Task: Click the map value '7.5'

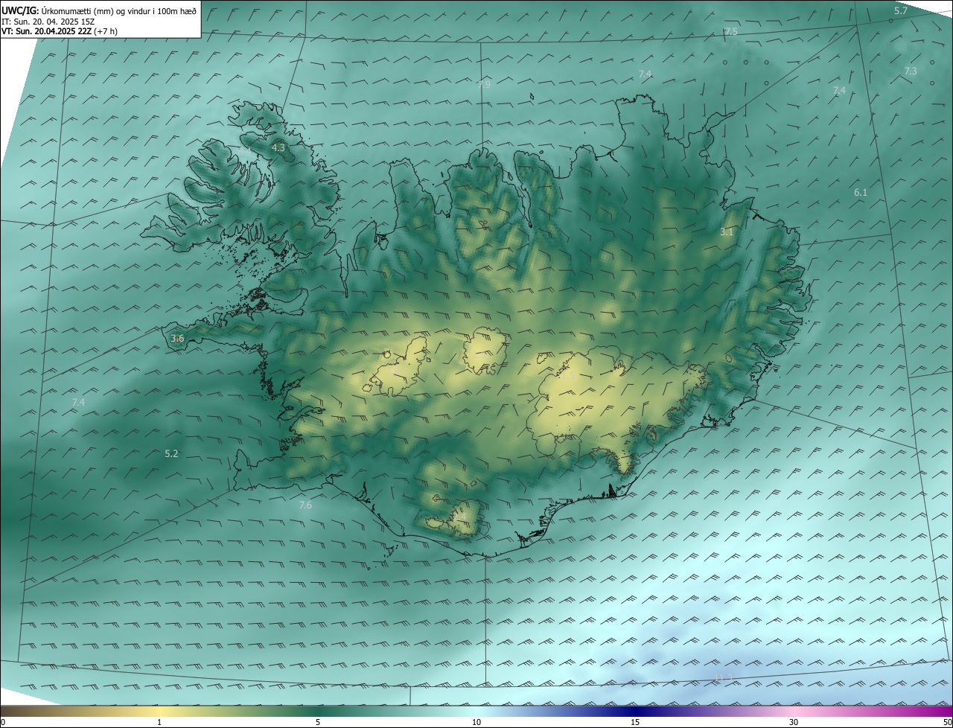Action: point(730,31)
